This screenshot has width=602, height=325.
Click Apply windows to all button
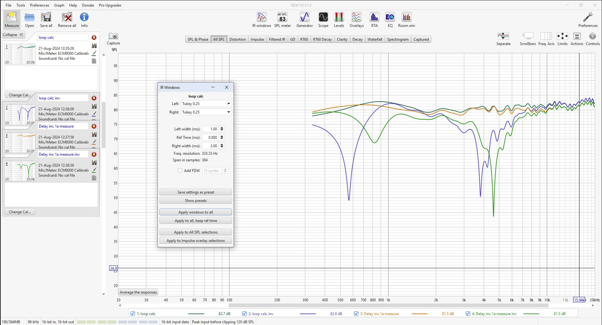pos(196,212)
